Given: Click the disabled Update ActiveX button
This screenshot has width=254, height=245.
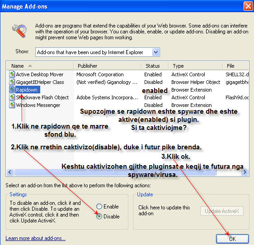Looking at the screenshot, I should click(222, 211).
